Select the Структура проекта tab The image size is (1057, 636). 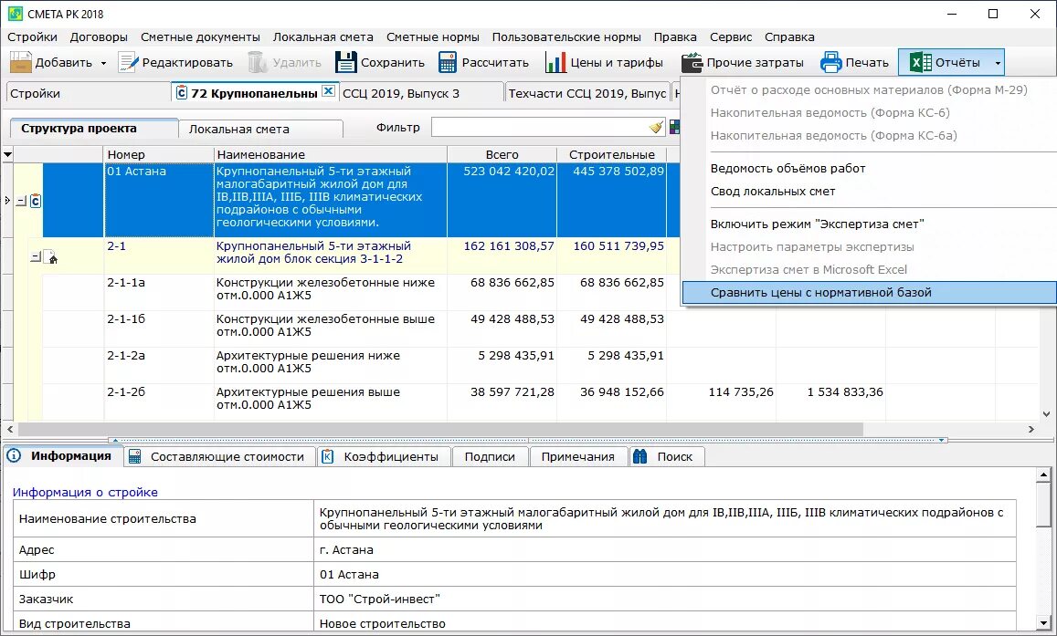pos(94,128)
